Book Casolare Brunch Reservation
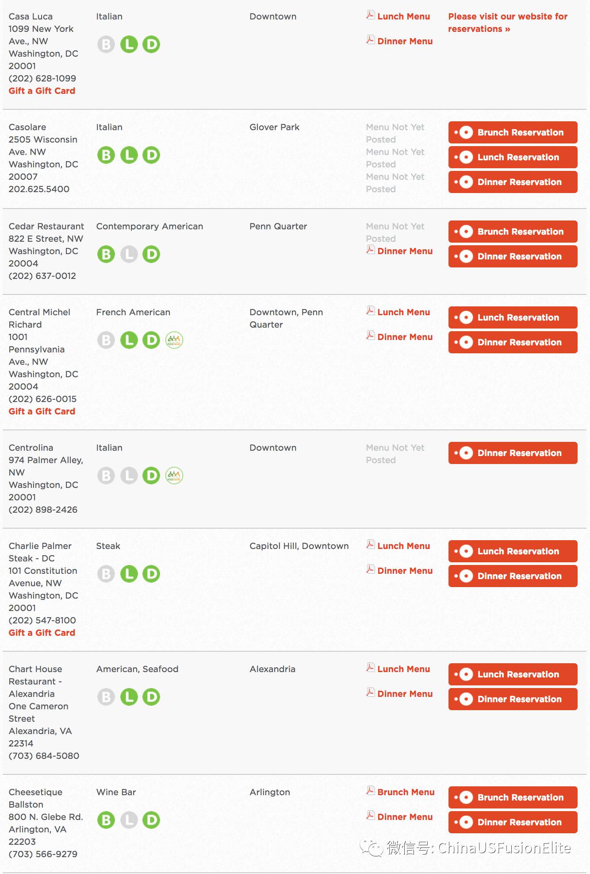 point(513,132)
